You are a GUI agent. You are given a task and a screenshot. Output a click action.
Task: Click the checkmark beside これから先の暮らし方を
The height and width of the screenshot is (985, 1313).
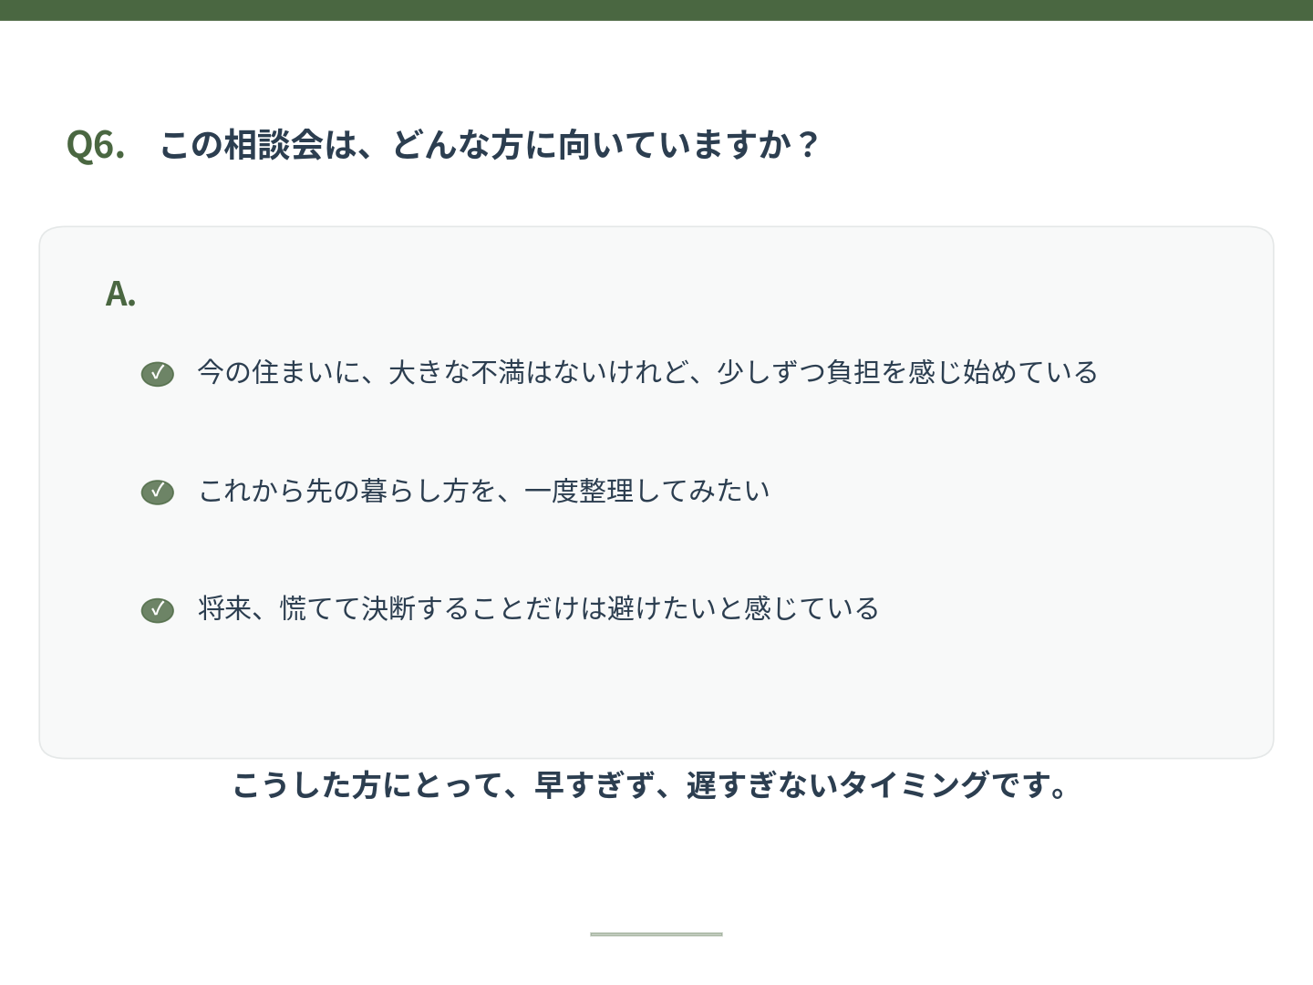pos(157,492)
